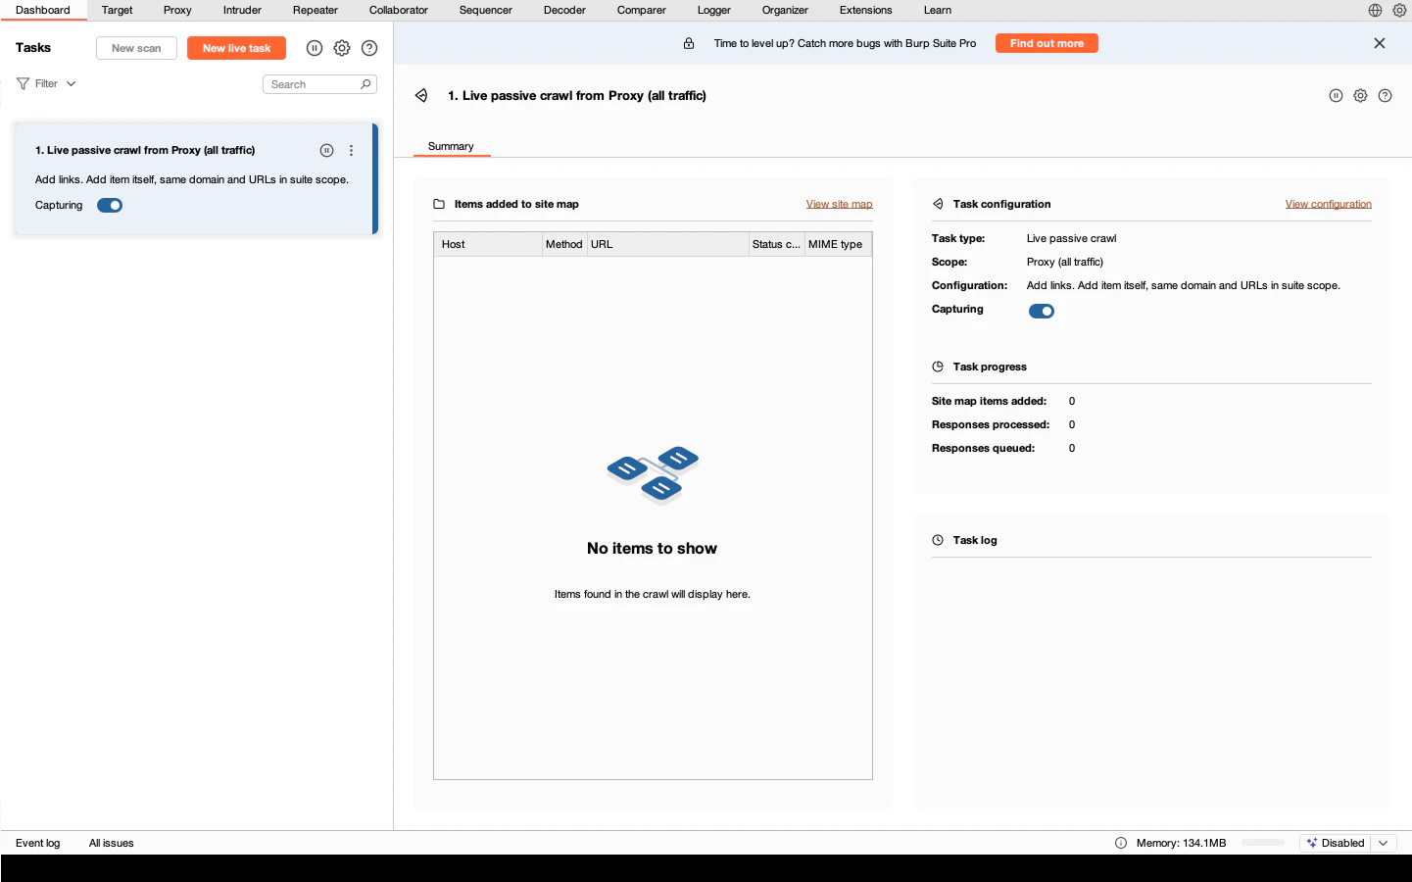This screenshot has width=1412, height=882.
Task: Open Burp settings gear at top right
Action: [x=1399, y=10]
